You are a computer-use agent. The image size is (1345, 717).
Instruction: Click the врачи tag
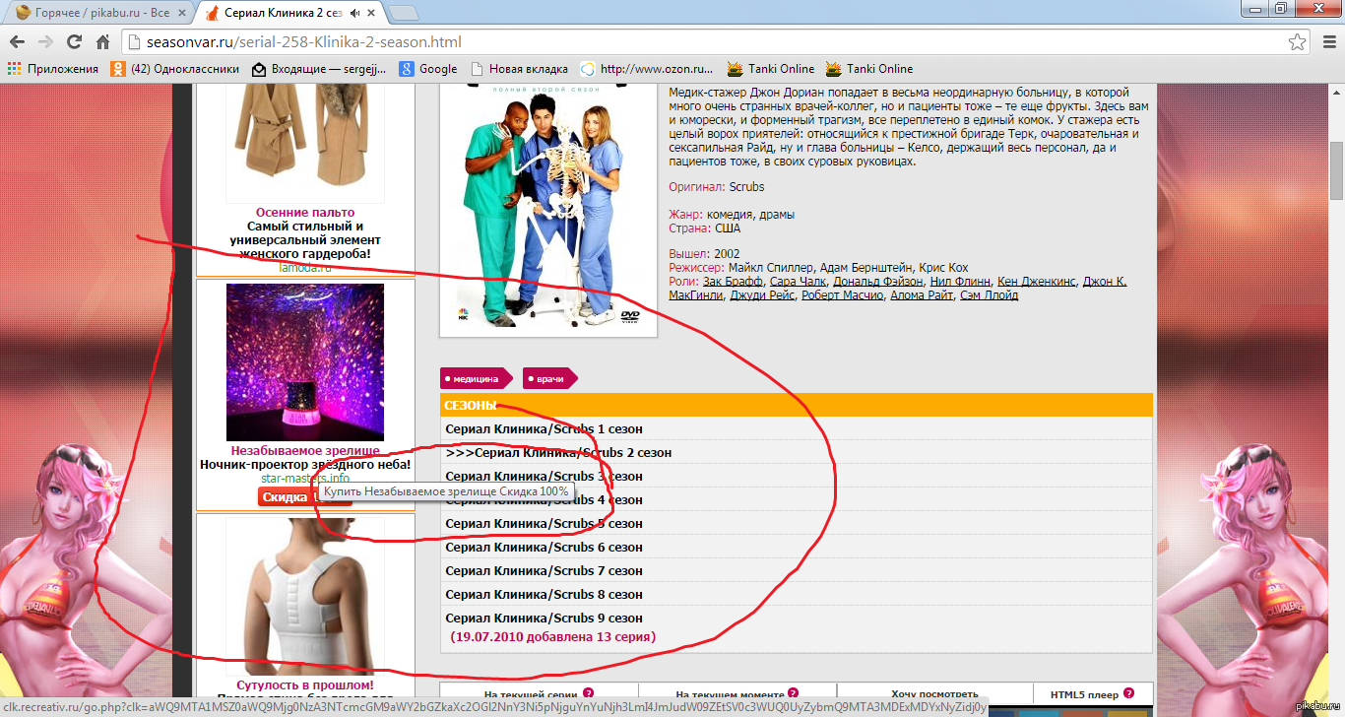(550, 378)
